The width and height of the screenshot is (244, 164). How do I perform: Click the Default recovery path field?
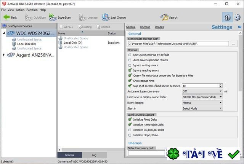[146, 153]
